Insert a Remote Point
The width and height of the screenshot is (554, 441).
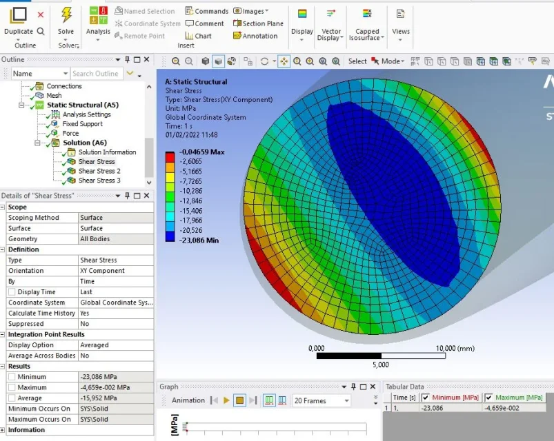(x=139, y=36)
